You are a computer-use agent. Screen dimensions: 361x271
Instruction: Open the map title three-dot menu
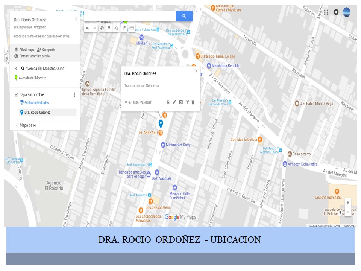[x=76, y=19]
